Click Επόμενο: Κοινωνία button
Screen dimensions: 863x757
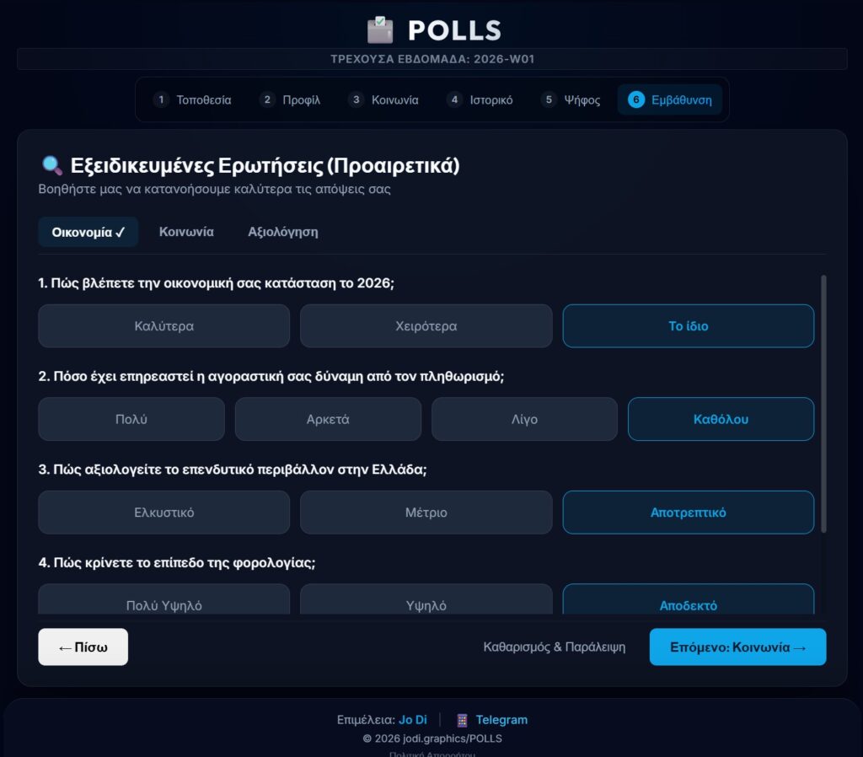(737, 647)
